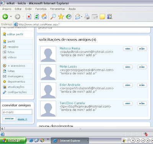Click the fotos camera icon
Viewport: 153px width, 144px height.
pos(5,52)
